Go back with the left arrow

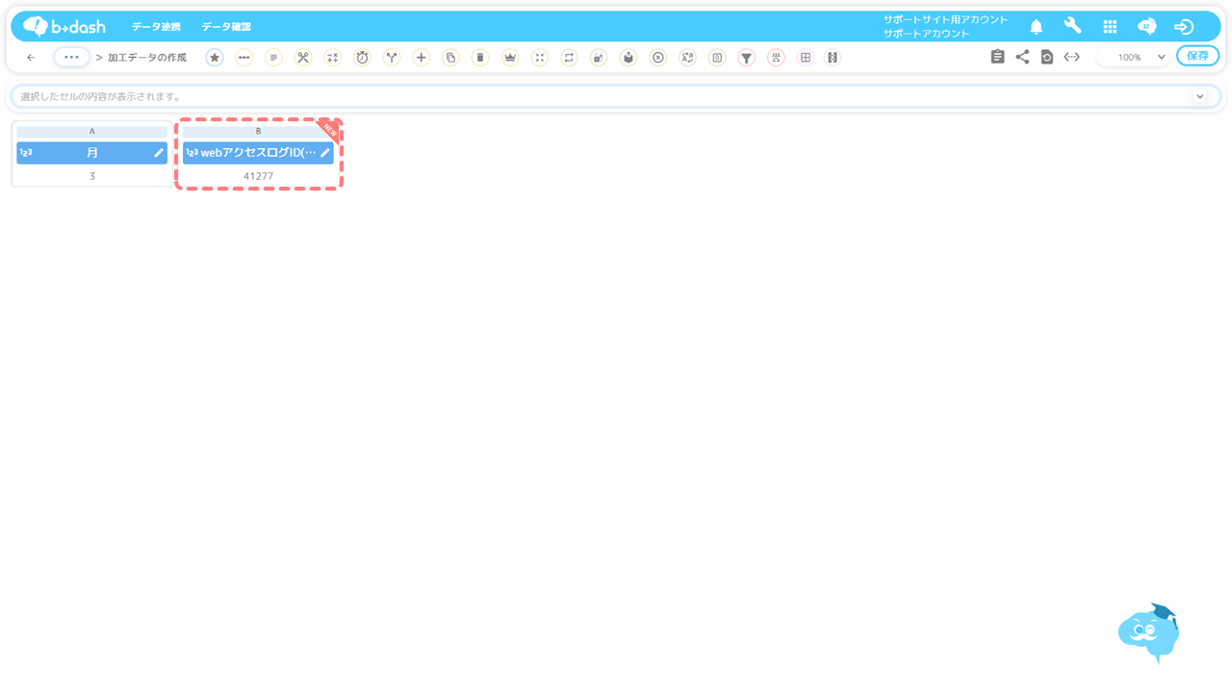coord(31,58)
